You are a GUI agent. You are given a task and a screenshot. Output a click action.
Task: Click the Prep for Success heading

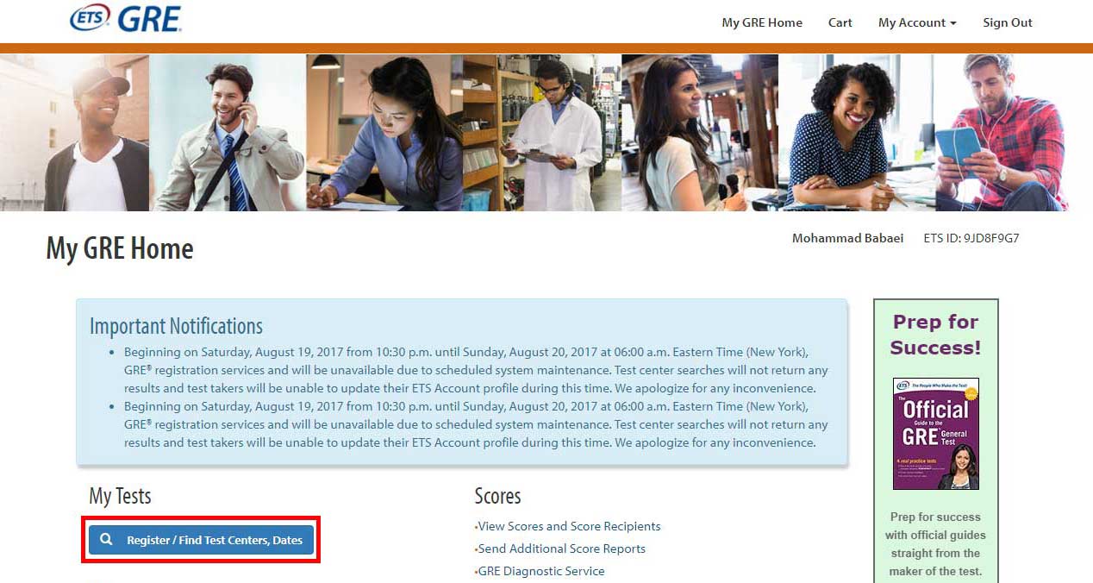click(935, 335)
